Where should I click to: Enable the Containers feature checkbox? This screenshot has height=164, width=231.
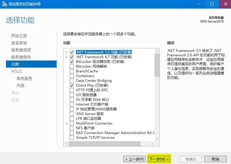71,76
